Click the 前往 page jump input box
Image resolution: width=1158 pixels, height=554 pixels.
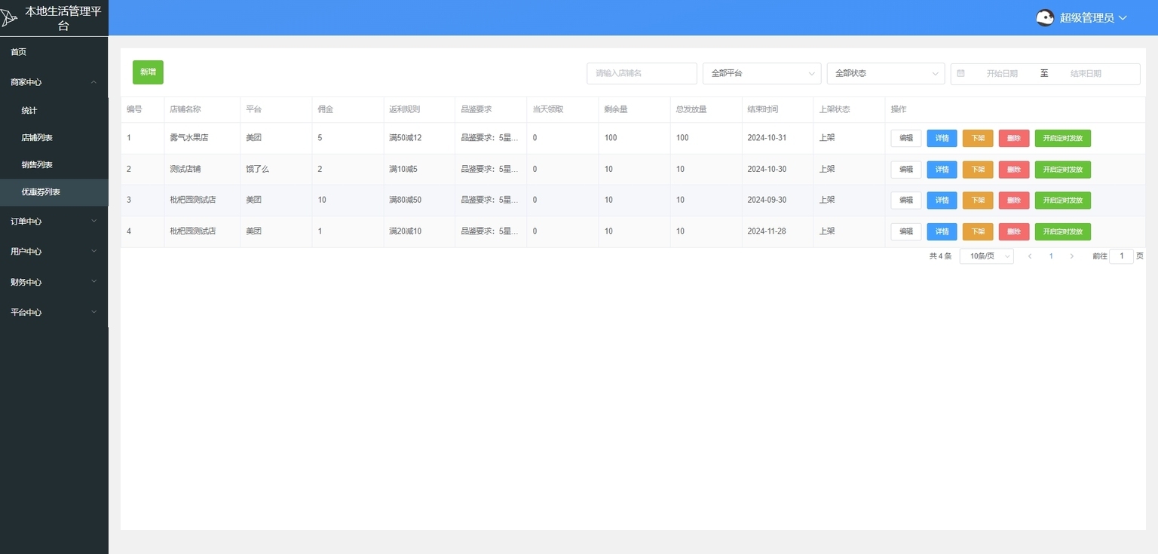coord(1121,256)
